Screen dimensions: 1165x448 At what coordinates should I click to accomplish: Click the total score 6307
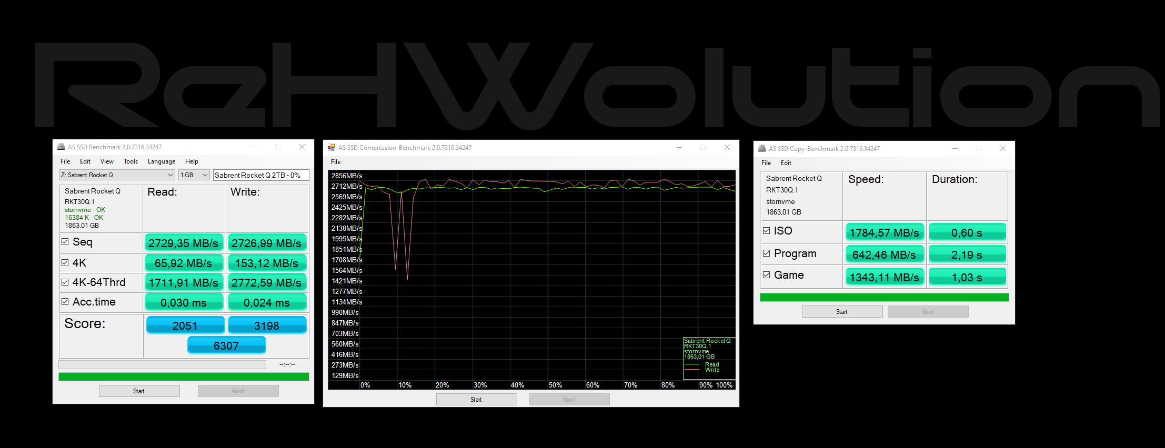[226, 345]
